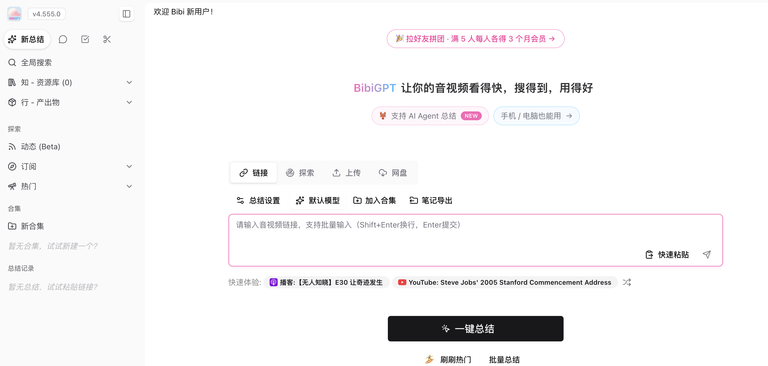Switch to the 探索 tab
Image resolution: width=768 pixels, height=366 pixels.
pyautogui.click(x=300, y=173)
